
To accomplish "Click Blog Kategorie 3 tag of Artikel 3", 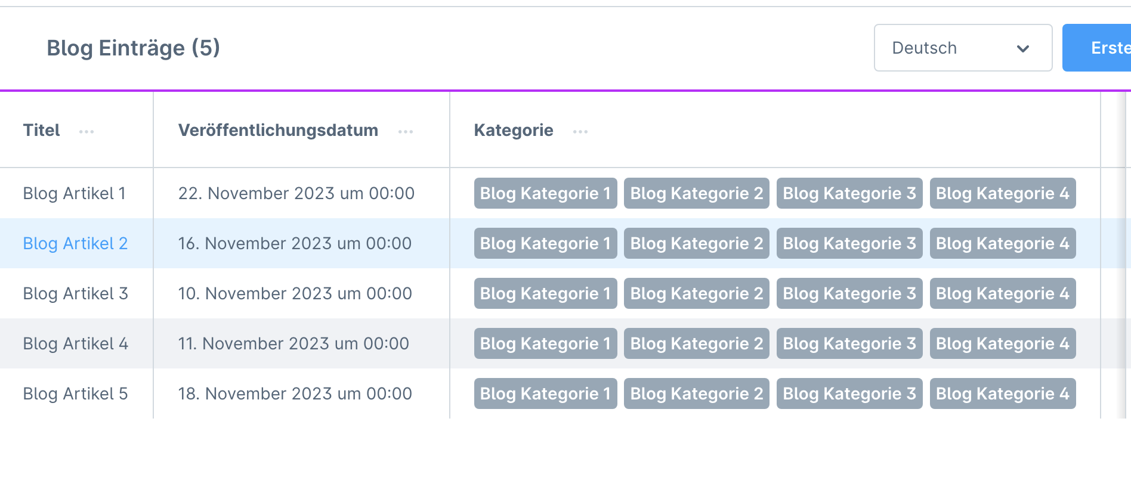I will [x=849, y=293].
